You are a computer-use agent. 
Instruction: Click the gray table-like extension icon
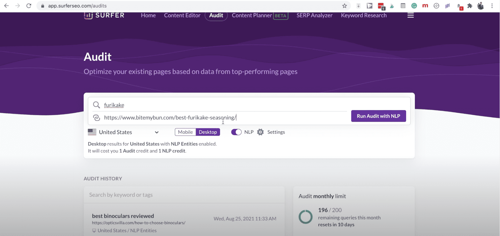point(403,6)
